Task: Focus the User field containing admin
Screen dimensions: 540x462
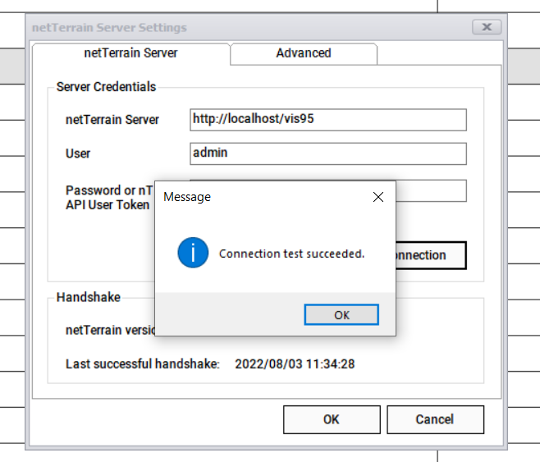Action: 327,153
